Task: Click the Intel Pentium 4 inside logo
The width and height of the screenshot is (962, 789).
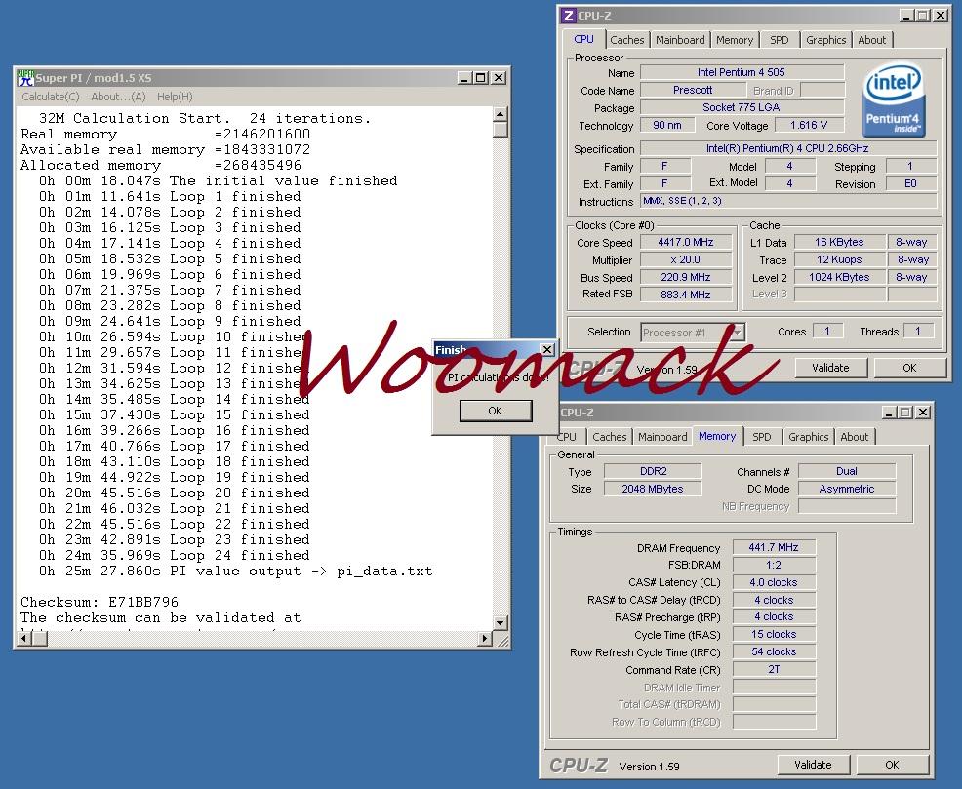Action: click(x=894, y=99)
